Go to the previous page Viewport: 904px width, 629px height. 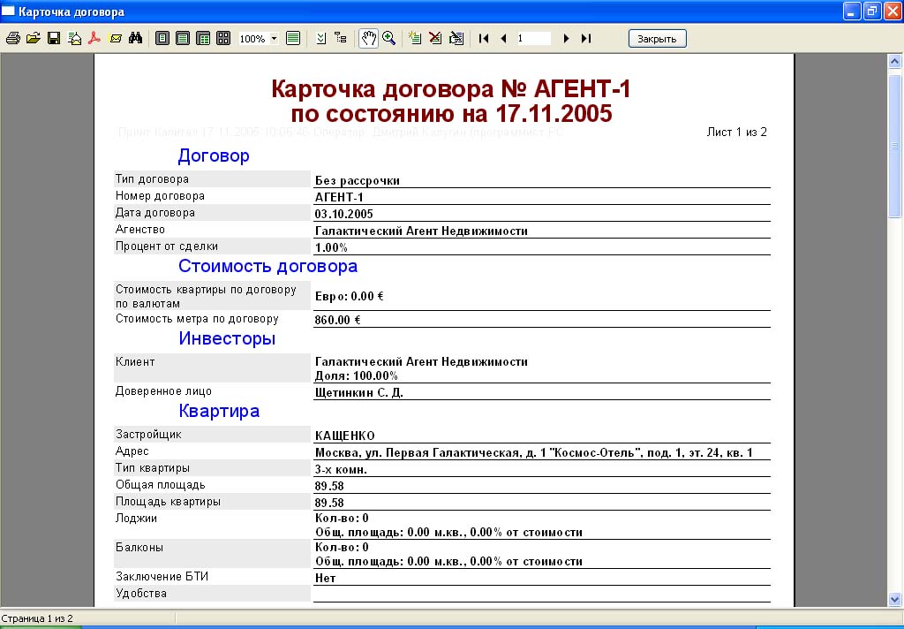pos(504,39)
